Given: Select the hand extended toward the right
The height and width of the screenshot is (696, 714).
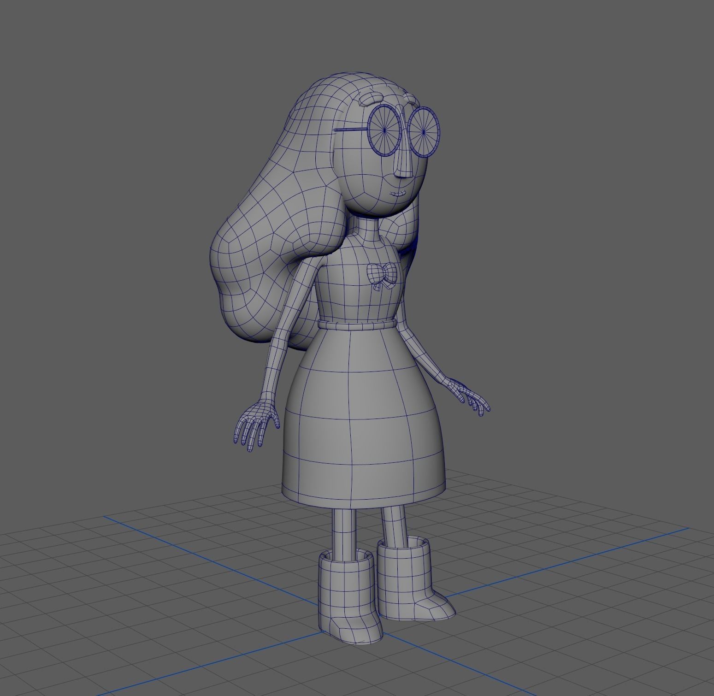Looking at the screenshot, I should click(467, 397).
